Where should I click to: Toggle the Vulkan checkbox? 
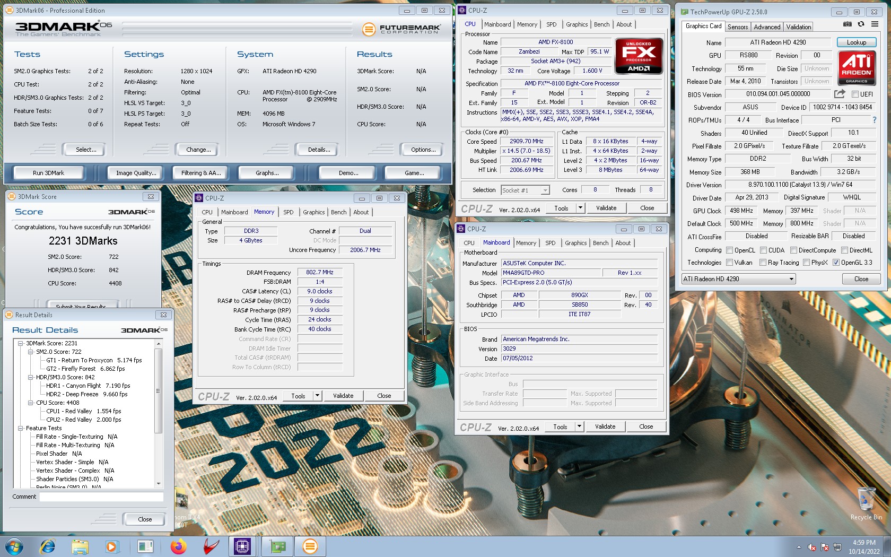[730, 263]
